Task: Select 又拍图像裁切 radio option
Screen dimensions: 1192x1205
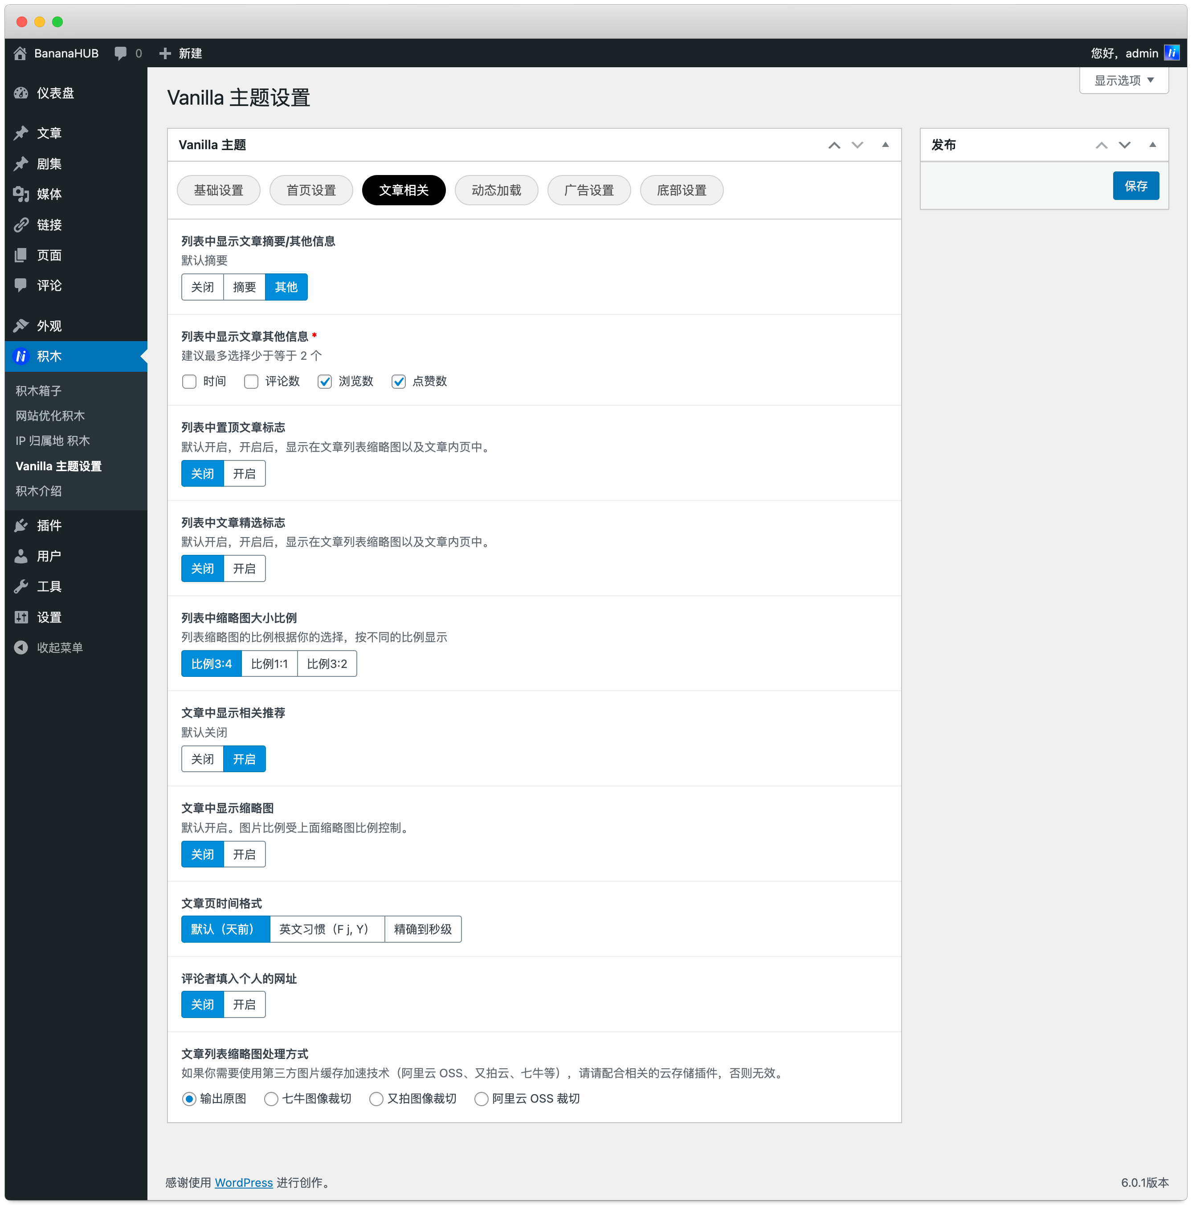Action: coord(376,1099)
